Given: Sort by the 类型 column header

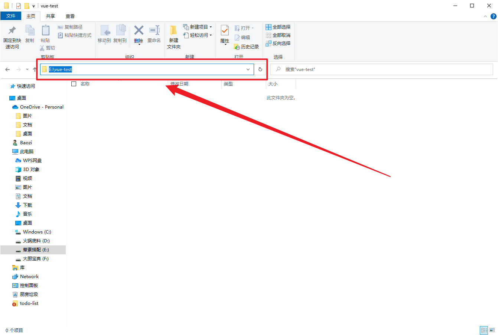Looking at the screenshot, I should pyautogui.click(x=228, y=84).
